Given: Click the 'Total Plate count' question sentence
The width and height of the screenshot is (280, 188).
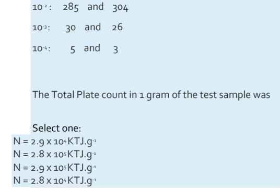Looking at the screenshot, I should (151, 95).
